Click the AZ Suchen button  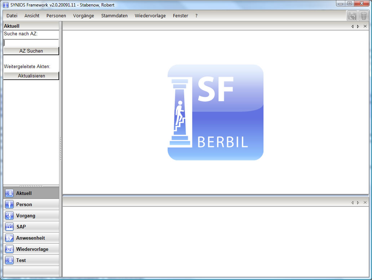click(31, 51)
